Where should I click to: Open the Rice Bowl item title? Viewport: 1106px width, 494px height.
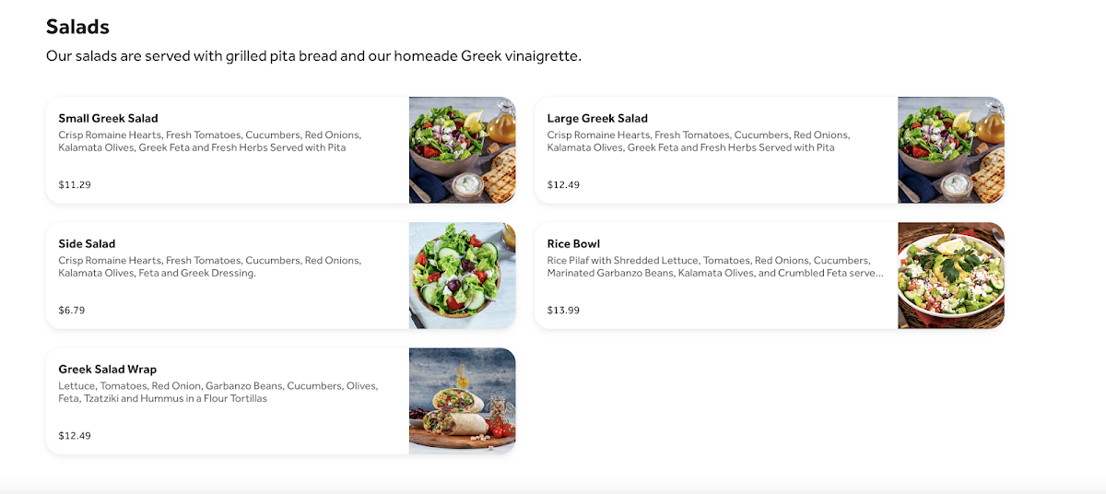[x=573, y=244]
